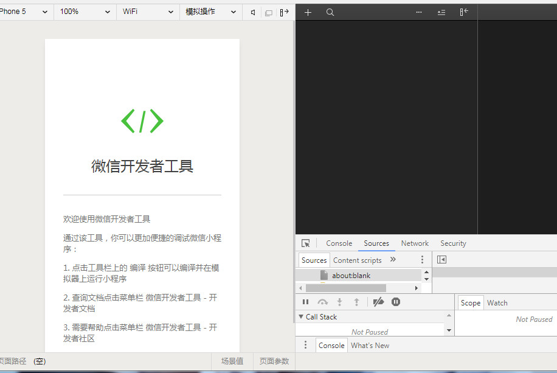Click the horizontal scrollbar right arrow
The width and height of the screenshot is (557, 373).
[417, 288]
